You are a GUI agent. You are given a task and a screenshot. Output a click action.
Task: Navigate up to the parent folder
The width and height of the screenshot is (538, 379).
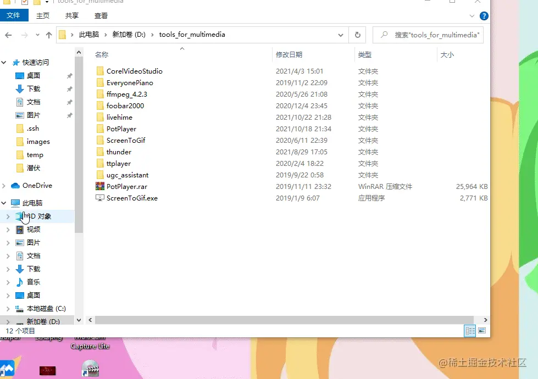49,35
